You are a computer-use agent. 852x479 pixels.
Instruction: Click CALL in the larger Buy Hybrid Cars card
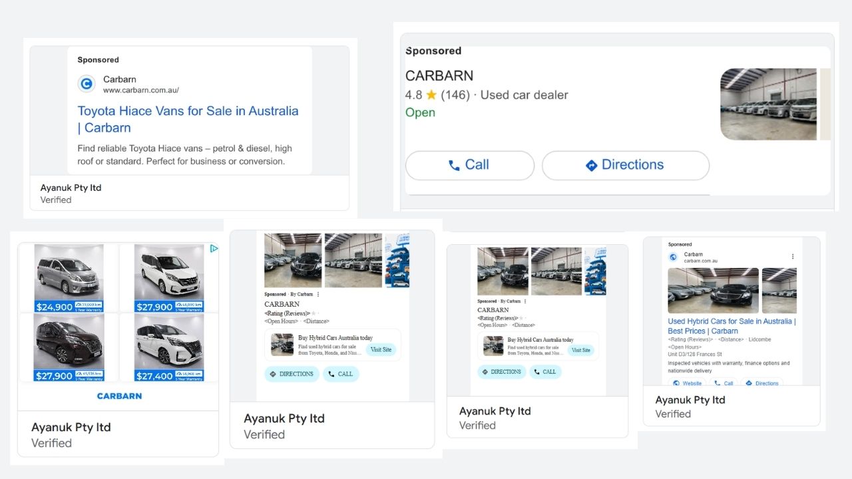coord(341,374)
